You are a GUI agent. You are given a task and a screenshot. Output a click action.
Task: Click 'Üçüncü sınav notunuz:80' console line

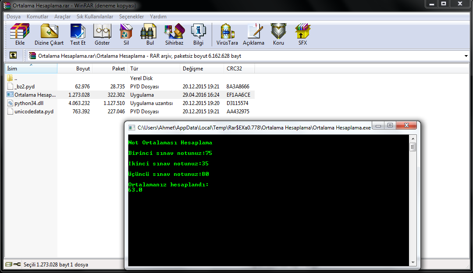[x=168, y=174]
